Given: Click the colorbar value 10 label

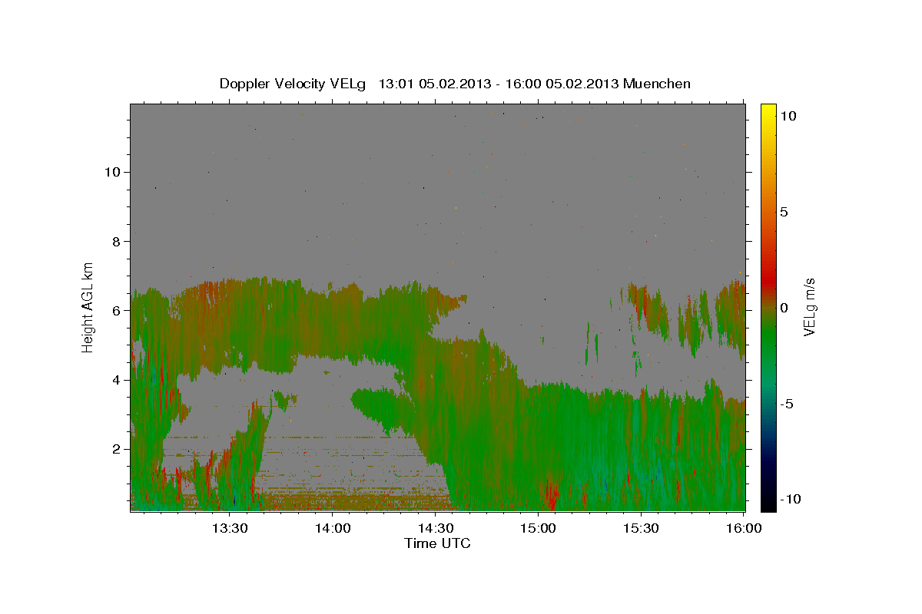Looking at the screenshot, I should point(788,115).
